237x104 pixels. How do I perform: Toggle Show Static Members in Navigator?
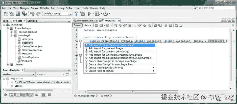pyautogui.click(x=18, y=95)
